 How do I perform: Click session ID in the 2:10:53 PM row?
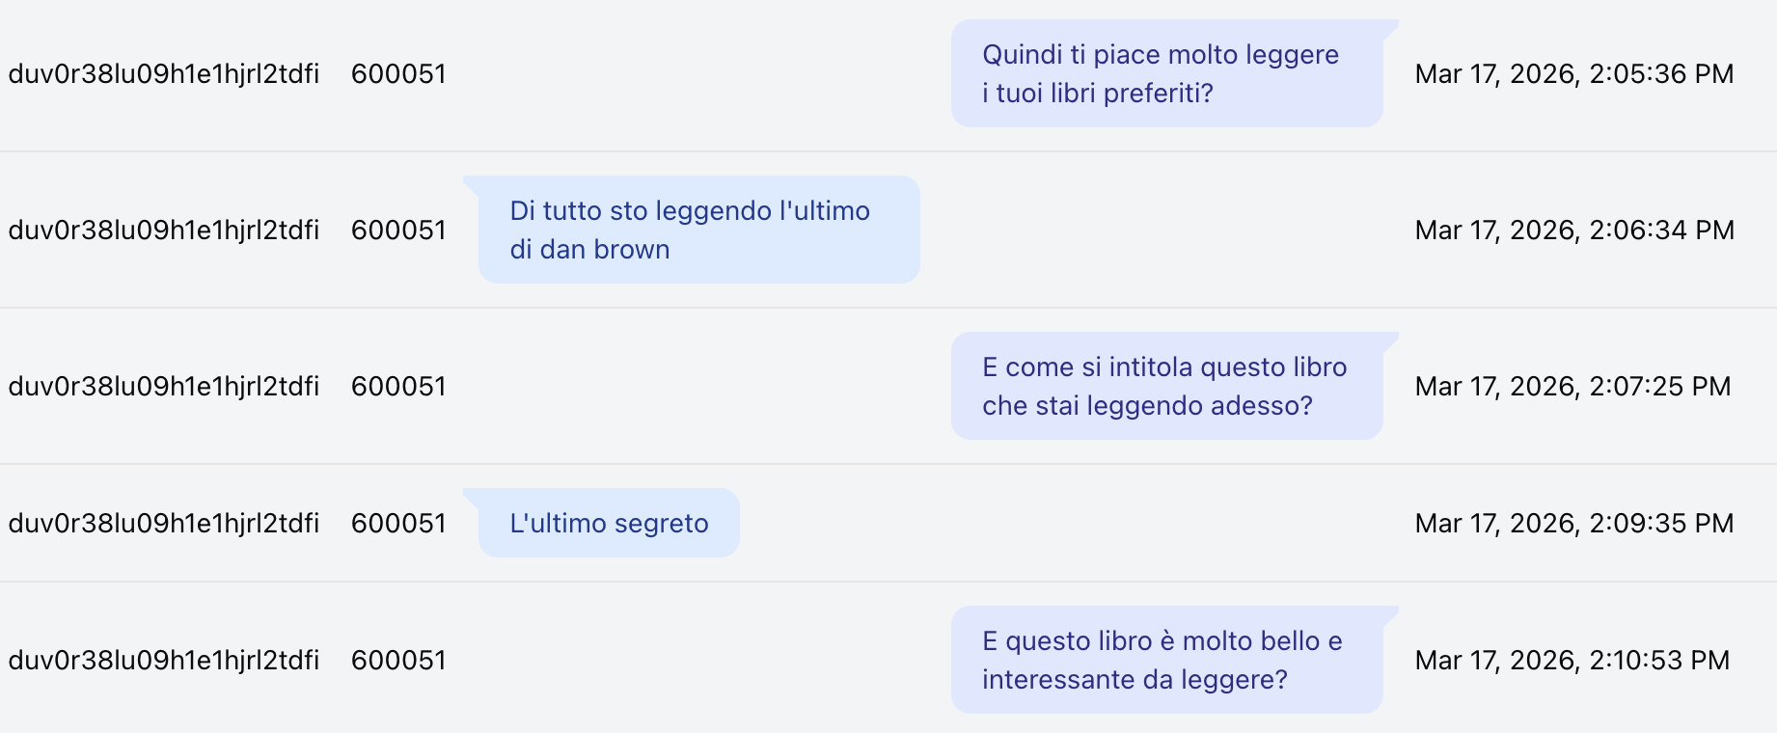[164, 661]
